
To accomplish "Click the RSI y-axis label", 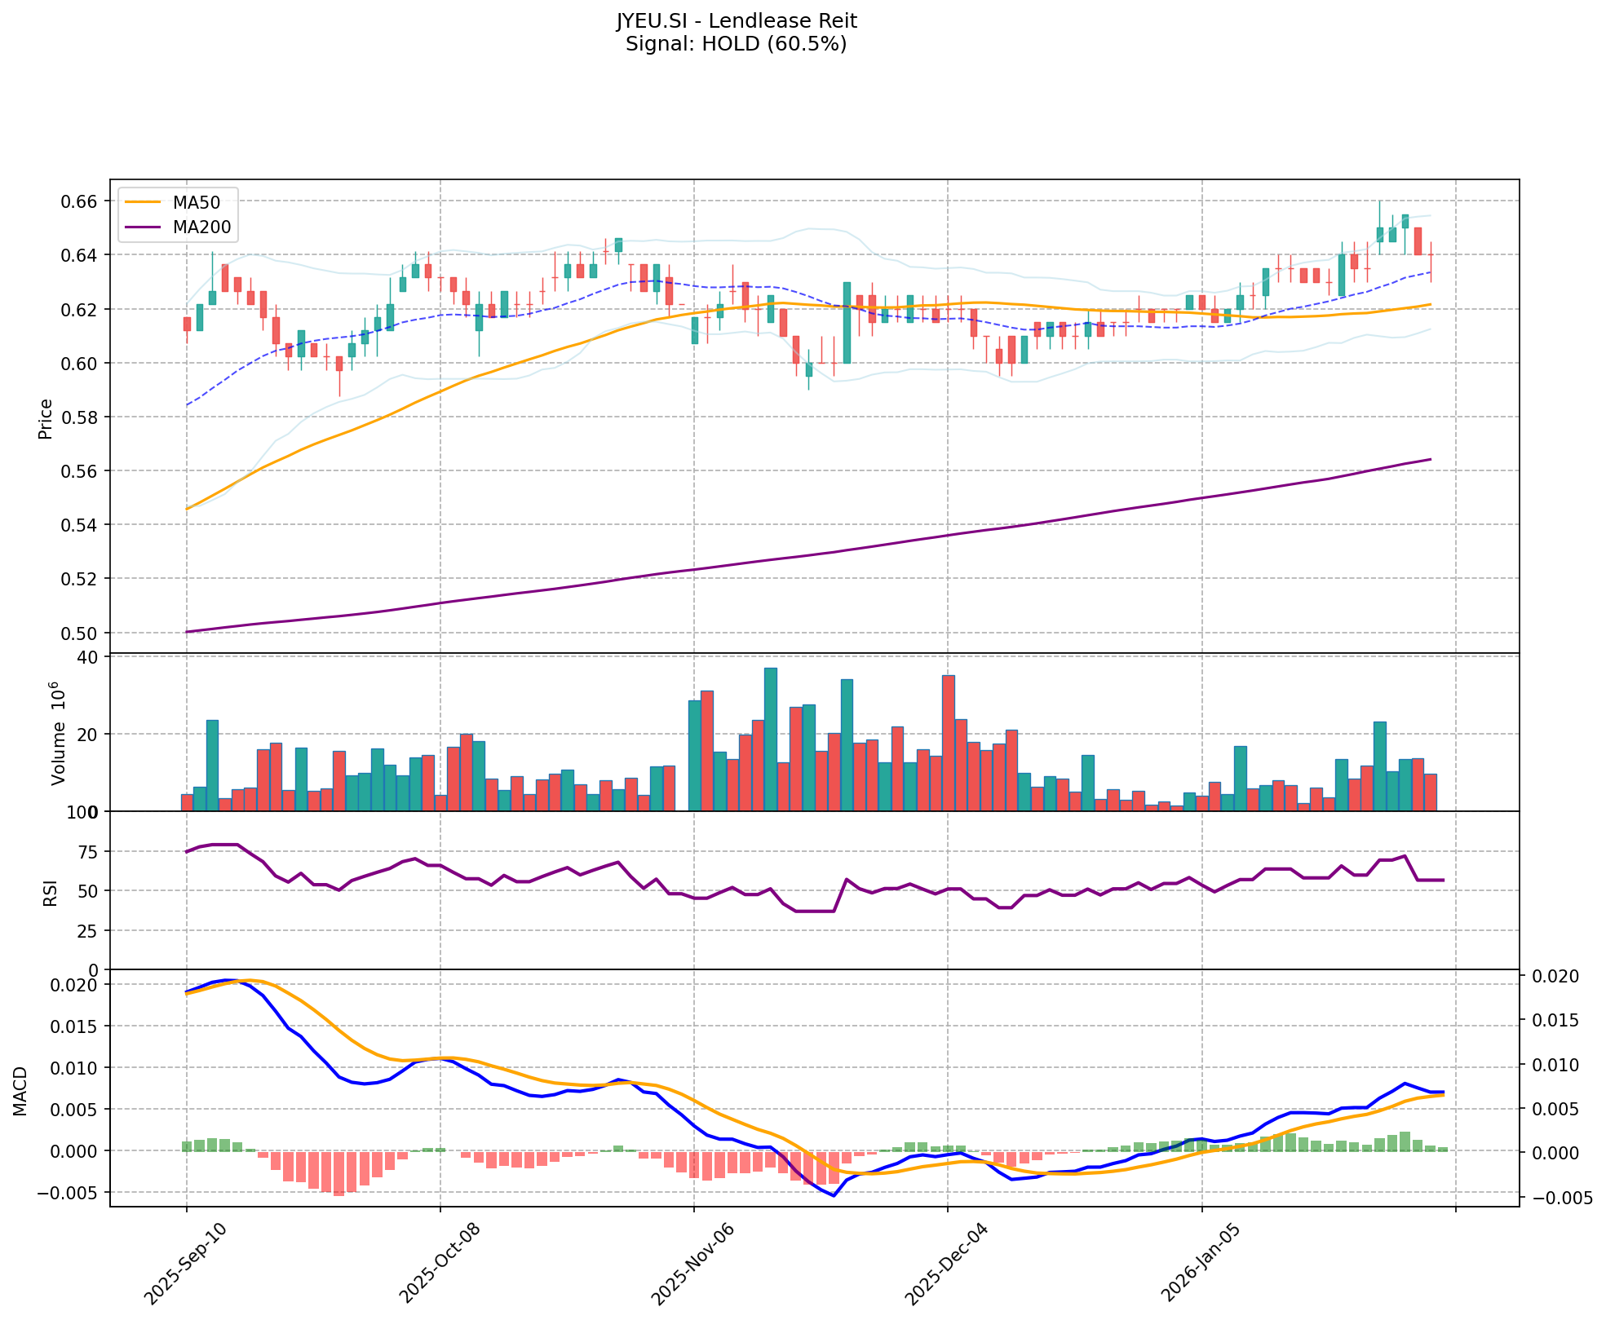I will point(51,892).
